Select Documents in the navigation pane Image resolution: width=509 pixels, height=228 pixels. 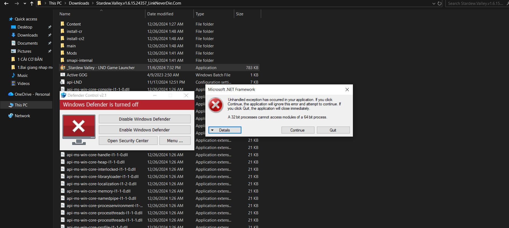pyautogui.click(x=27, y=43)
